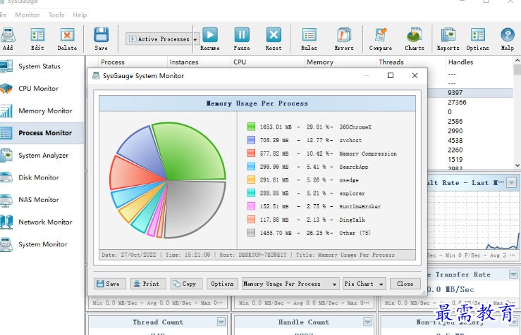Click the green 360ChromeX legend swatch
521x335 pixels.
[251, 127]
